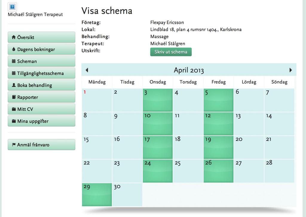
Task: Go to previous month with left arrow
Action: (x=87, y=70)
